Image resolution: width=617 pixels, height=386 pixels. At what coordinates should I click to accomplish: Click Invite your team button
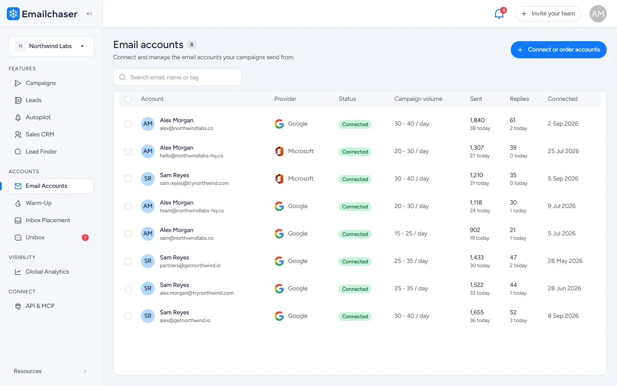click(x=548, y=14)
